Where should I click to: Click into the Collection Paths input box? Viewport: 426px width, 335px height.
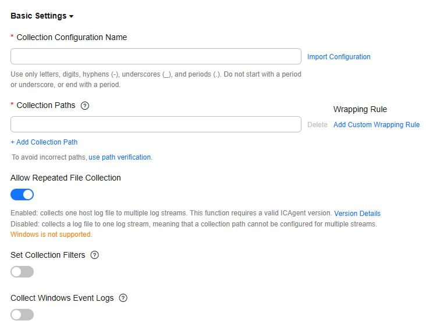[156, 124]
